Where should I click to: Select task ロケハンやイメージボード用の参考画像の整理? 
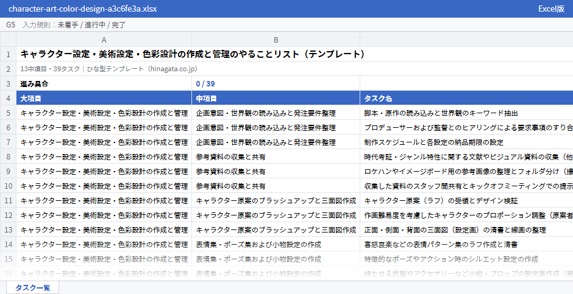(467, 171)
